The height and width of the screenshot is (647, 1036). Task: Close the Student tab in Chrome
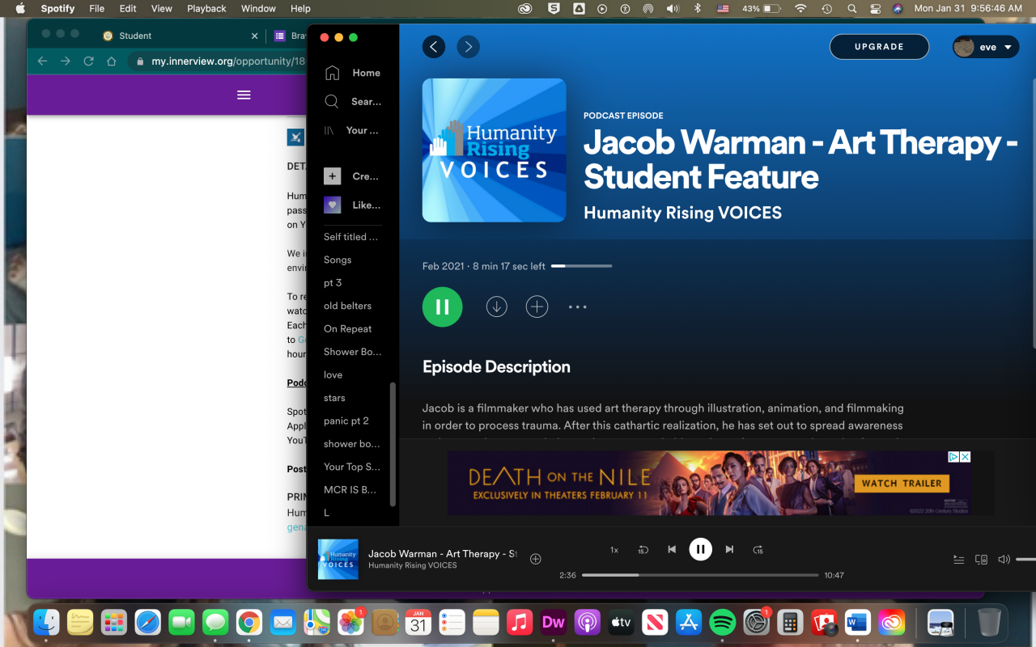(x=254, y=36)
